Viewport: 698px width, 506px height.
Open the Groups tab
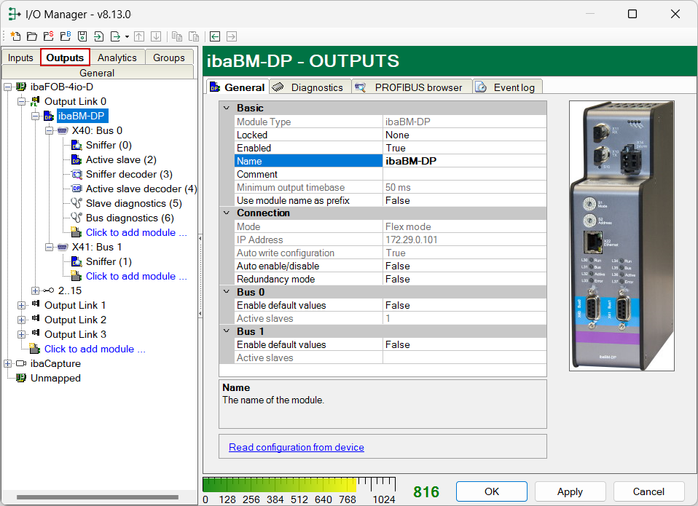click(169, 58)
